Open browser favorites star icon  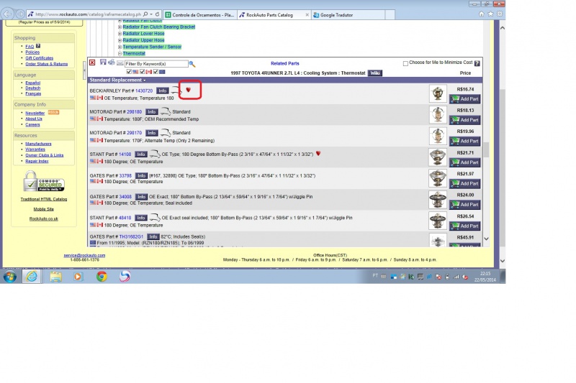[x=490, y=14]
